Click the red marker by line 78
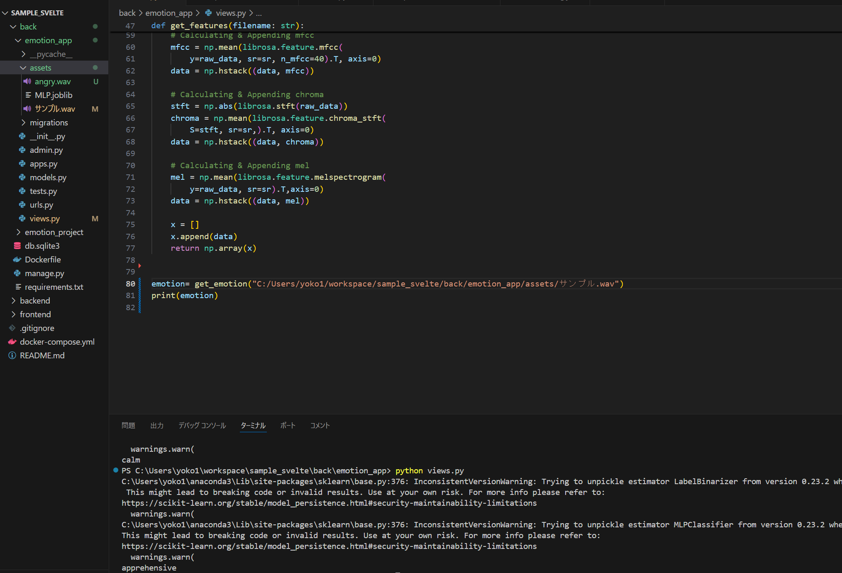This screenshot has height=573, width=842. [140, 266]
